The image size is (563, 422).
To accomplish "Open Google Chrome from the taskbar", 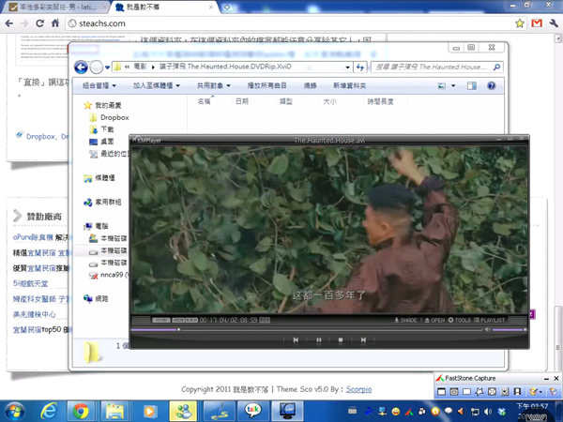I will (81, 411).
